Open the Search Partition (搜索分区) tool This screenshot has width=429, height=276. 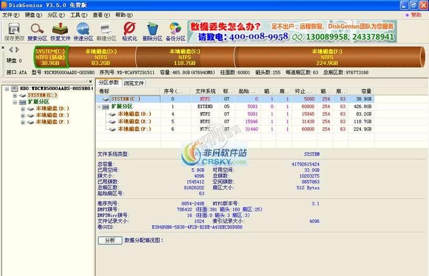pos(37,32)
